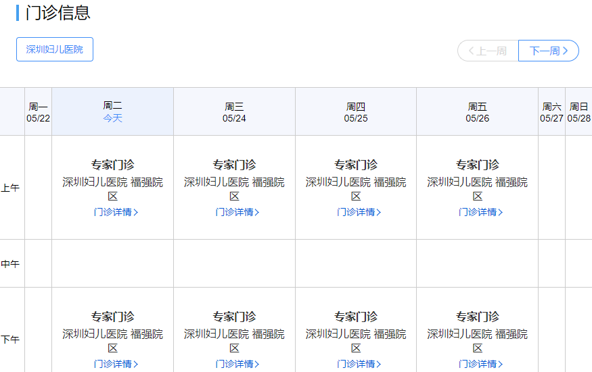This screenshot has width=592, height=372.
Task: Open 门诊详情 for Thursday 05/25 afternoon
Action: tap(359, 364)
